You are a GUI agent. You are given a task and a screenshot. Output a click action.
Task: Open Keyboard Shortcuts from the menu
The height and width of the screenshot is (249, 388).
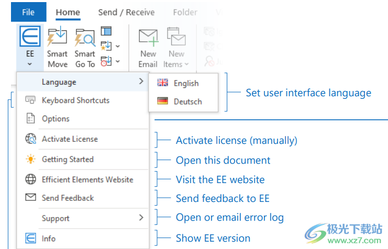tap(83, 100)
